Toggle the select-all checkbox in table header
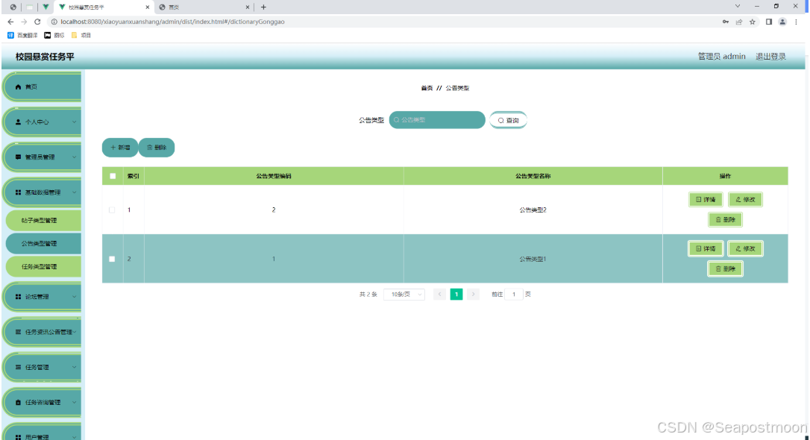 (x=113, y=175)
